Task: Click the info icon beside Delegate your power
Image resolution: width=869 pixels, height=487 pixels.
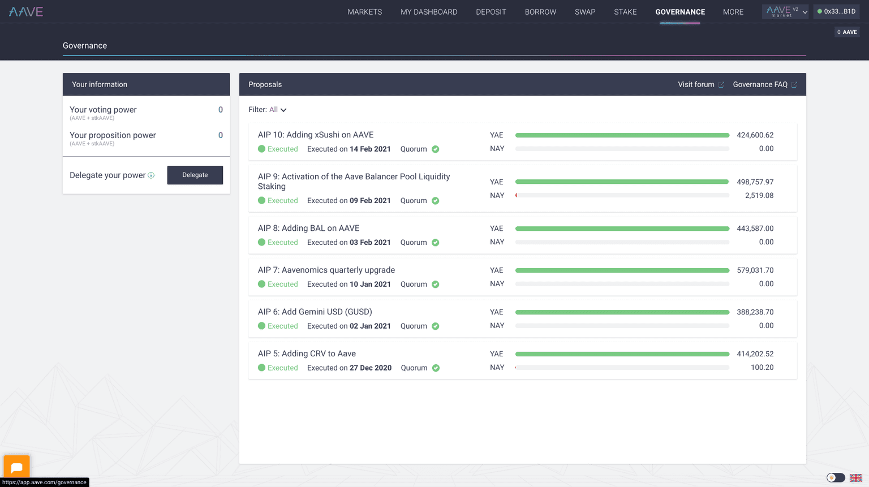Action: [x=151, y=175]
